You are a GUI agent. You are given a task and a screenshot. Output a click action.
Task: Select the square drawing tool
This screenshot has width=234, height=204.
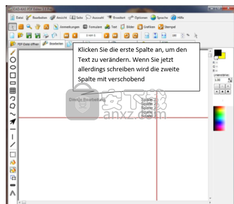pyautogui.click(x=13, y=75)
